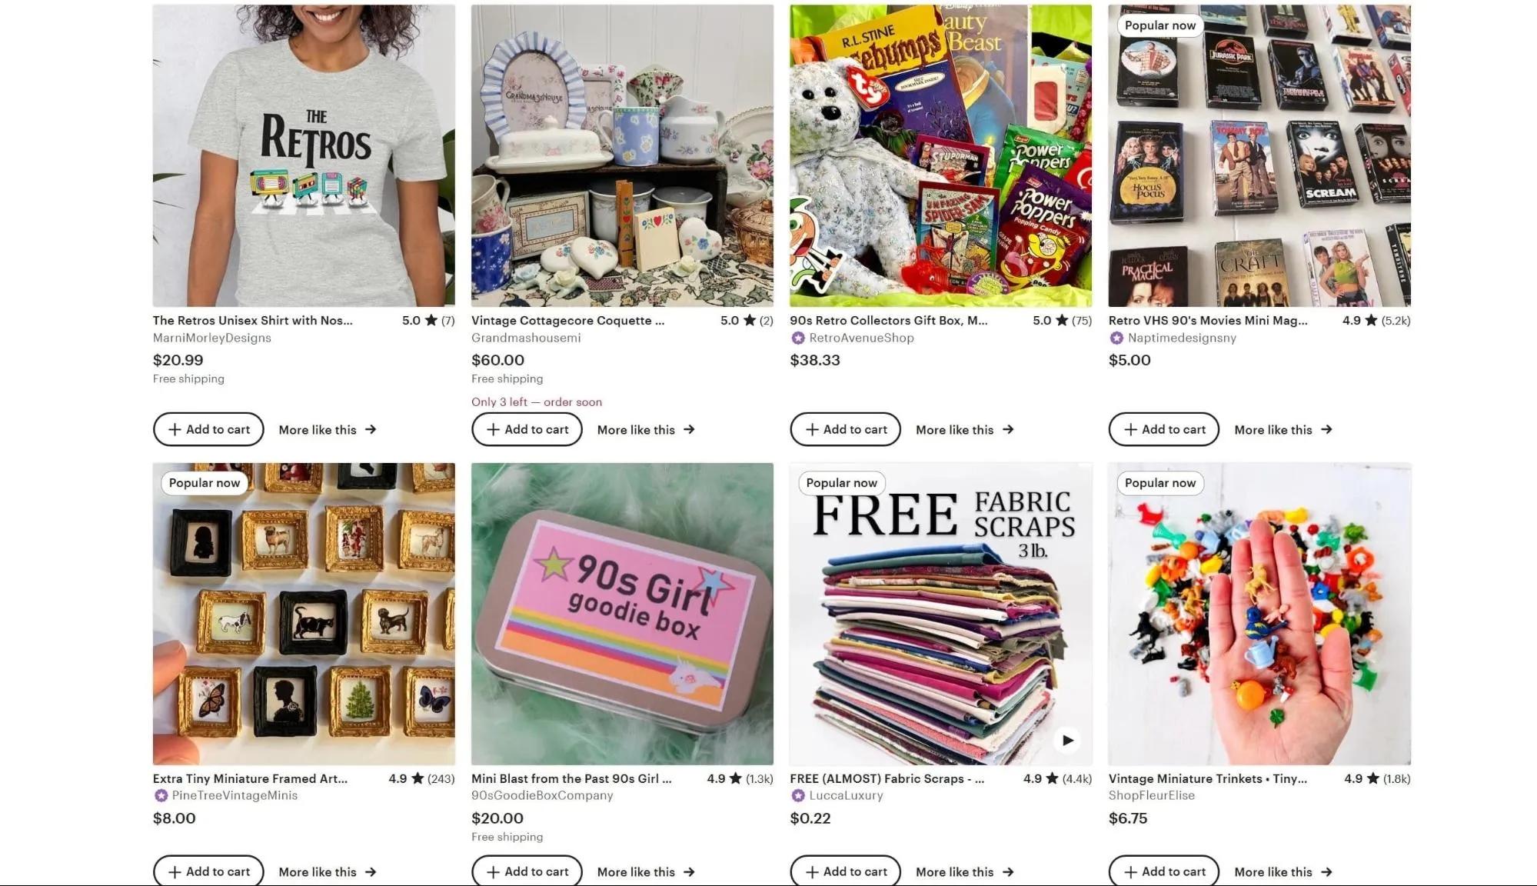Add Extra Tiny Miniature Framed Art to cart
1537x886 pixels.
[x=208, y=871]
